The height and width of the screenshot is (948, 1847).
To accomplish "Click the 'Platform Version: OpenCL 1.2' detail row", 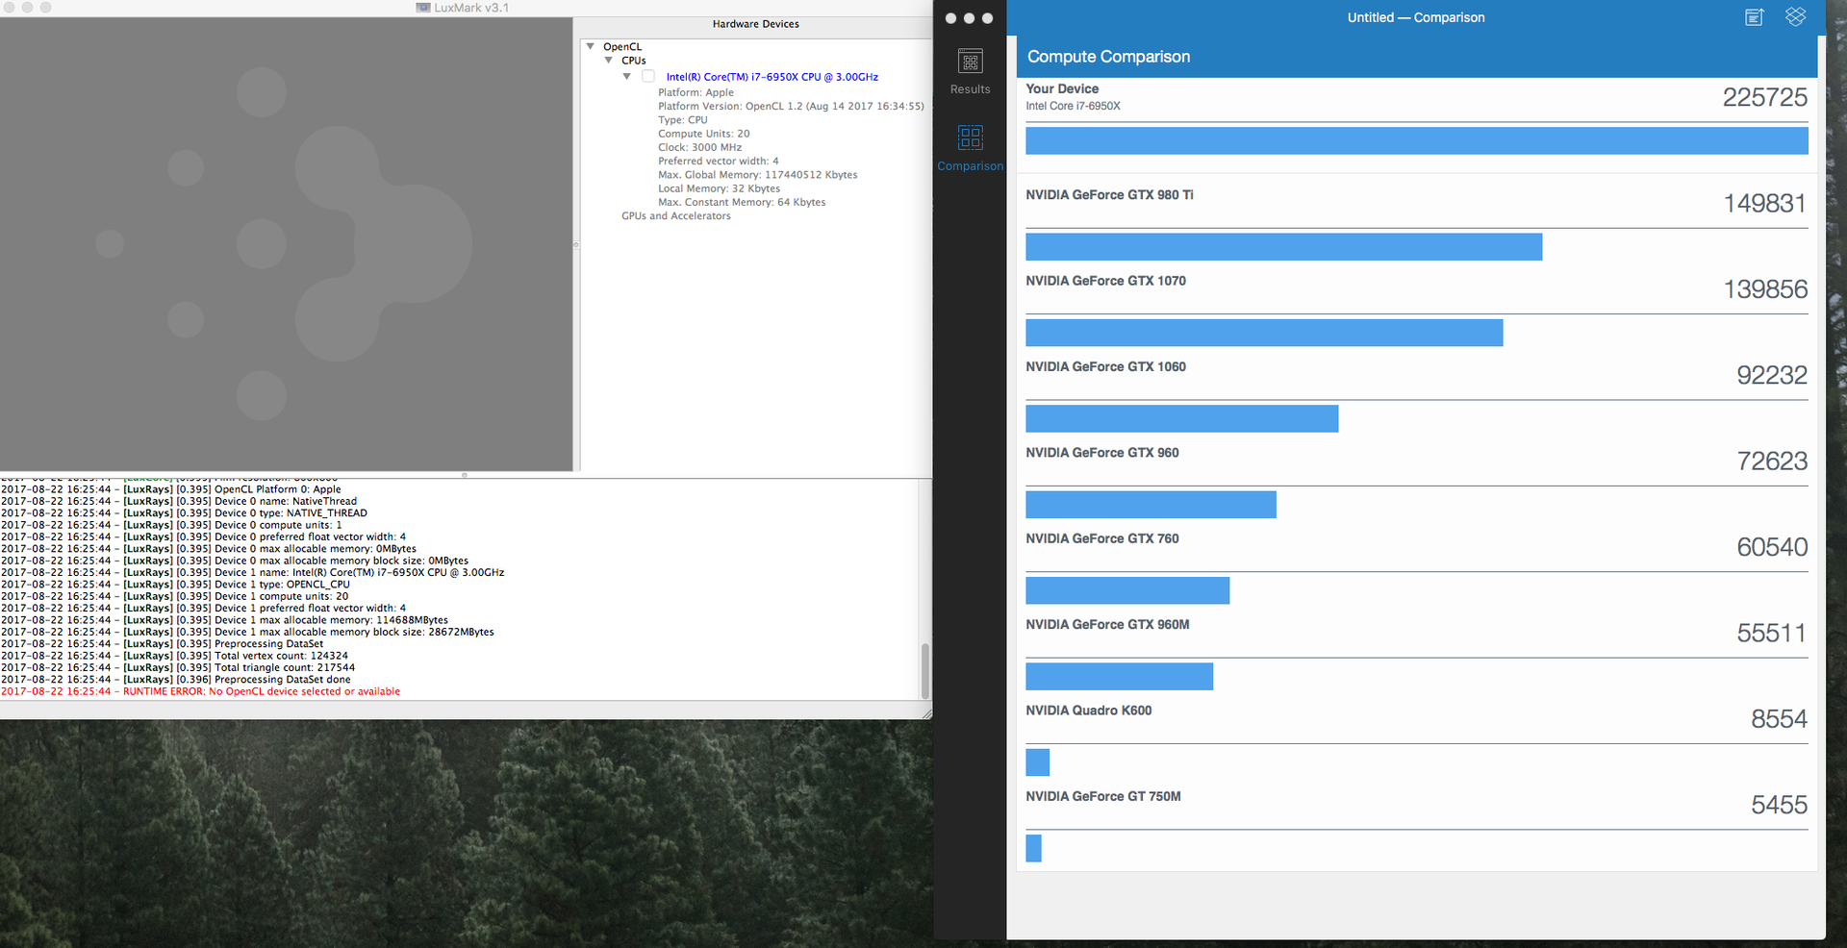I will tap(791, 106).
